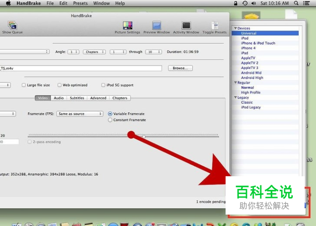Screen dimensions: 316x226
Task: Switch to the Video tab
Action: coord(43,98)
